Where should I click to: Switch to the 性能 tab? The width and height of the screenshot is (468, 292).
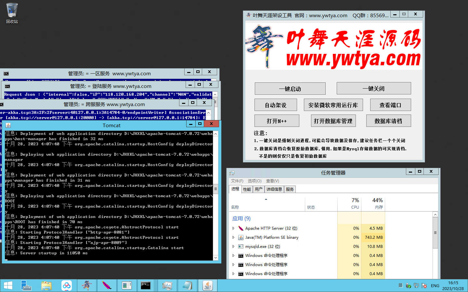coord(247,189)
